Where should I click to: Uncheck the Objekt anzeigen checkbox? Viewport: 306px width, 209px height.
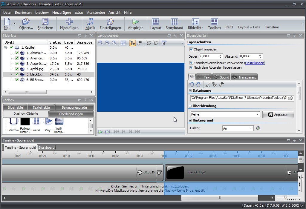[191, 49]
